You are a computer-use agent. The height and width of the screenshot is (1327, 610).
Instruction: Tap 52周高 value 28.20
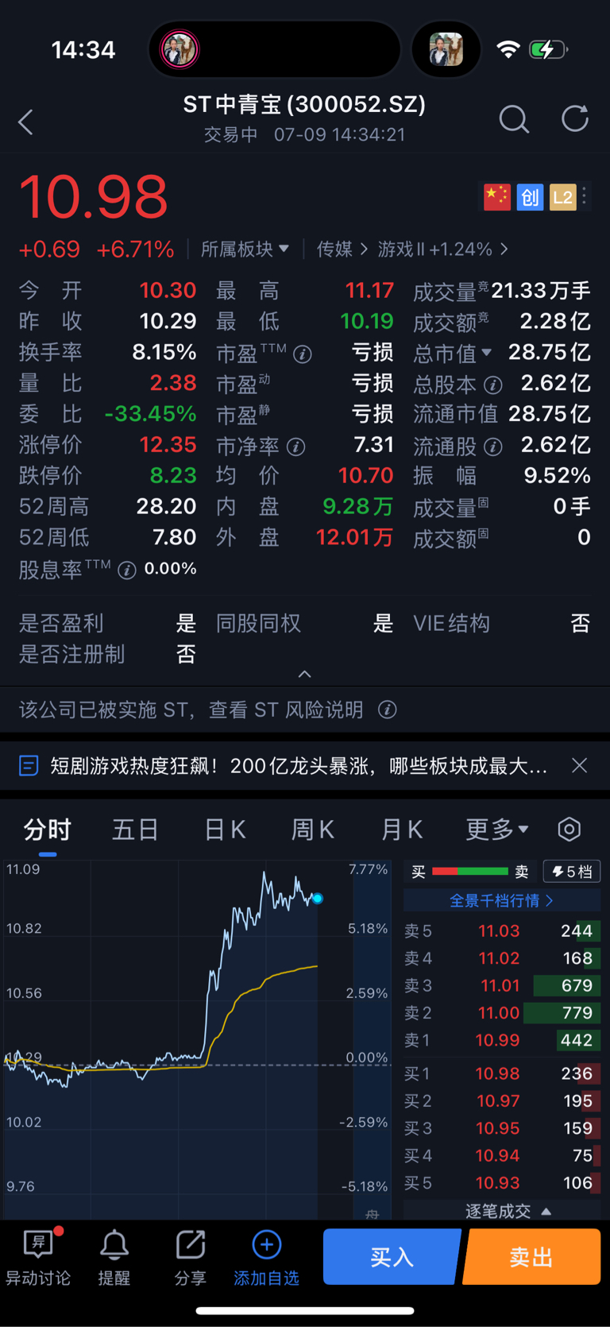[166, 506]
